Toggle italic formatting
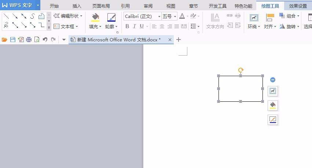 [x=135, y=26]
